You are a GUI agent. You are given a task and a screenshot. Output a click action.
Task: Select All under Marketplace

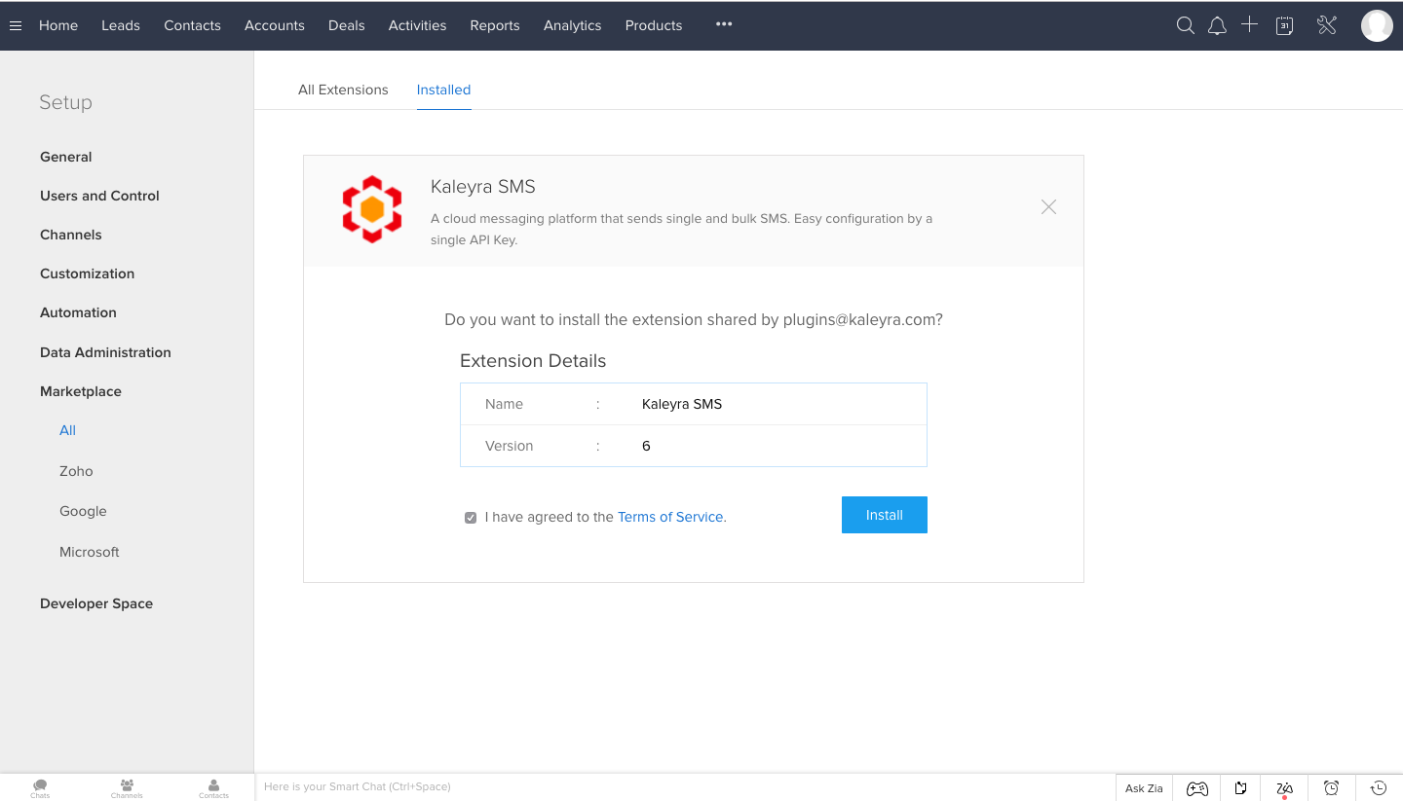[67, 430]
